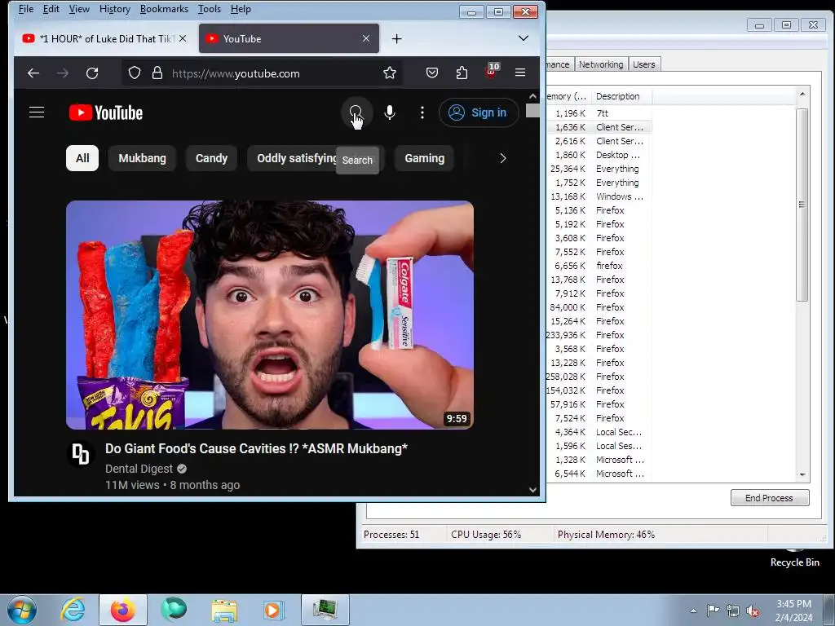
Task: Open the File menu in Firefox
Action: [26, 9]
